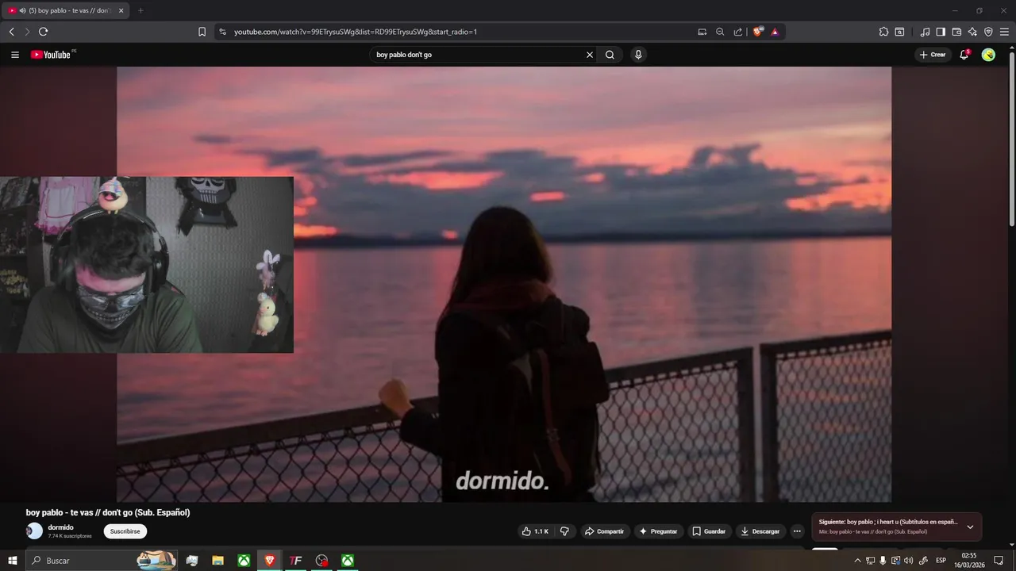
Task: Bookmark this page icon
Action: pyautogui.click(x=202, y=32)
